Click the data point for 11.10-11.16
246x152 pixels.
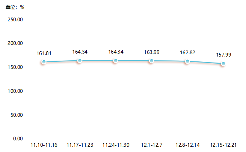tap(44, 62)
